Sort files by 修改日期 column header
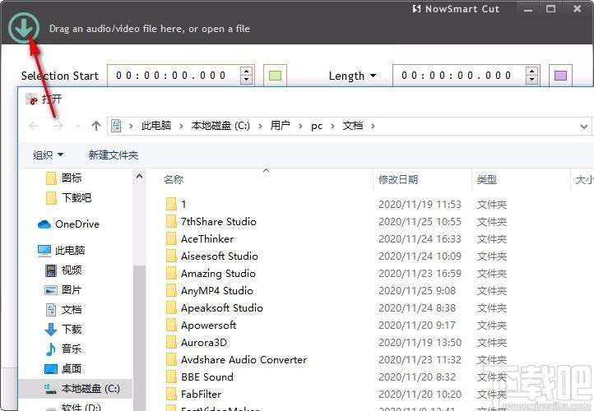 click(398, 179)
